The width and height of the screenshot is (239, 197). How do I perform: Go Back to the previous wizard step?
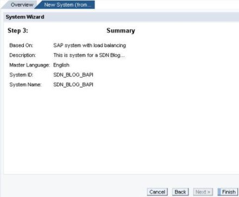click(180, 192)
